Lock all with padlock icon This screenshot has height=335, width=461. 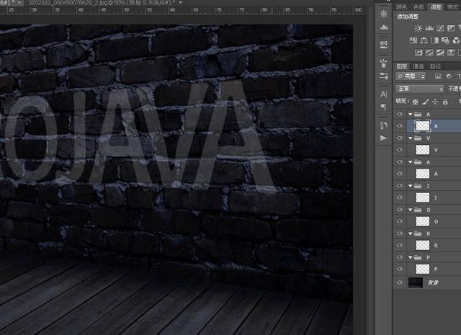(x=445, y=102)
